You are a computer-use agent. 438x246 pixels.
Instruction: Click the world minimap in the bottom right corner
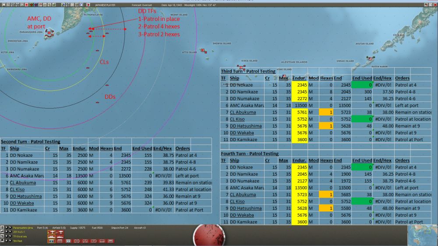tap(422, 236)
